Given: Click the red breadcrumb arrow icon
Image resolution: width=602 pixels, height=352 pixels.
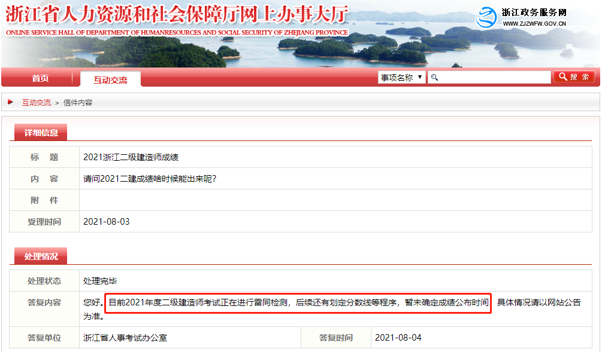Looking at the screenshot, I should coord(11,102).
